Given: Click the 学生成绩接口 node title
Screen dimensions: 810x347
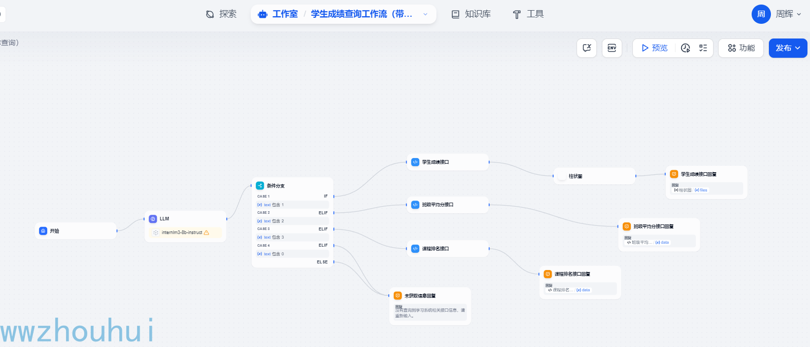Looking at the screenshot, I should [x=435, y=162].
